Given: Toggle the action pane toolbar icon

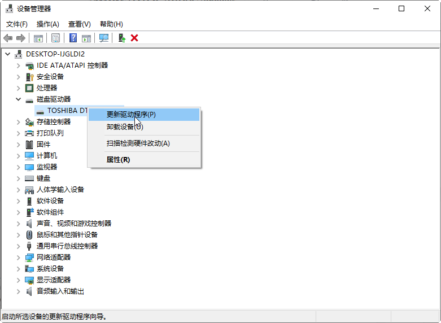Looking at the screenshot, I should coord(86,38).
